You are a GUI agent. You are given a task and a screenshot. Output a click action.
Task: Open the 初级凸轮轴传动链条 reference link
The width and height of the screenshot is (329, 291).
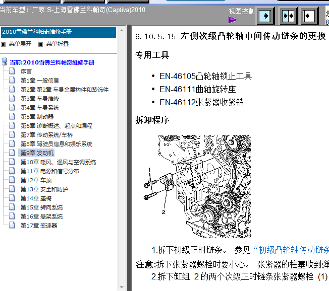290,250
